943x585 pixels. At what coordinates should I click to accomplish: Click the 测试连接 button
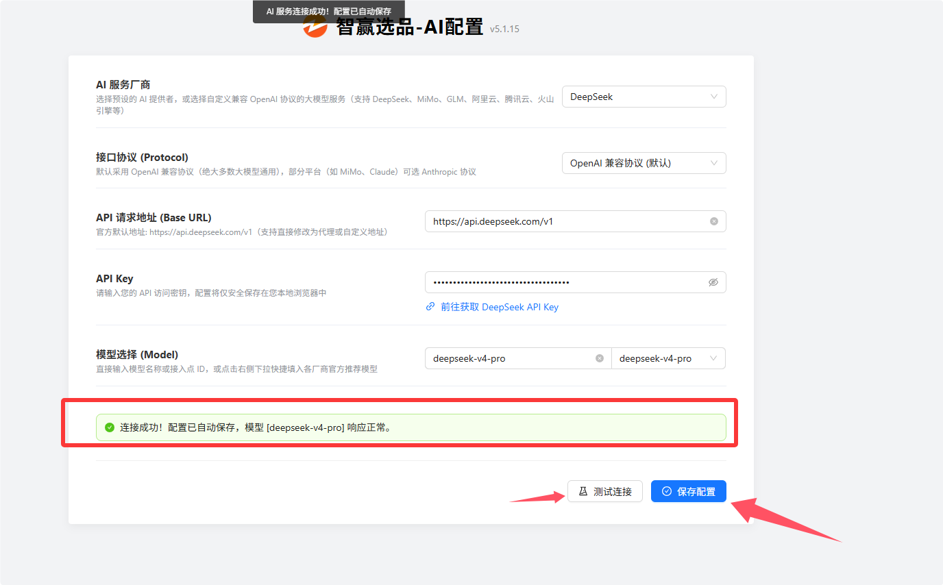pyautogui.click(x=604, y=491)
